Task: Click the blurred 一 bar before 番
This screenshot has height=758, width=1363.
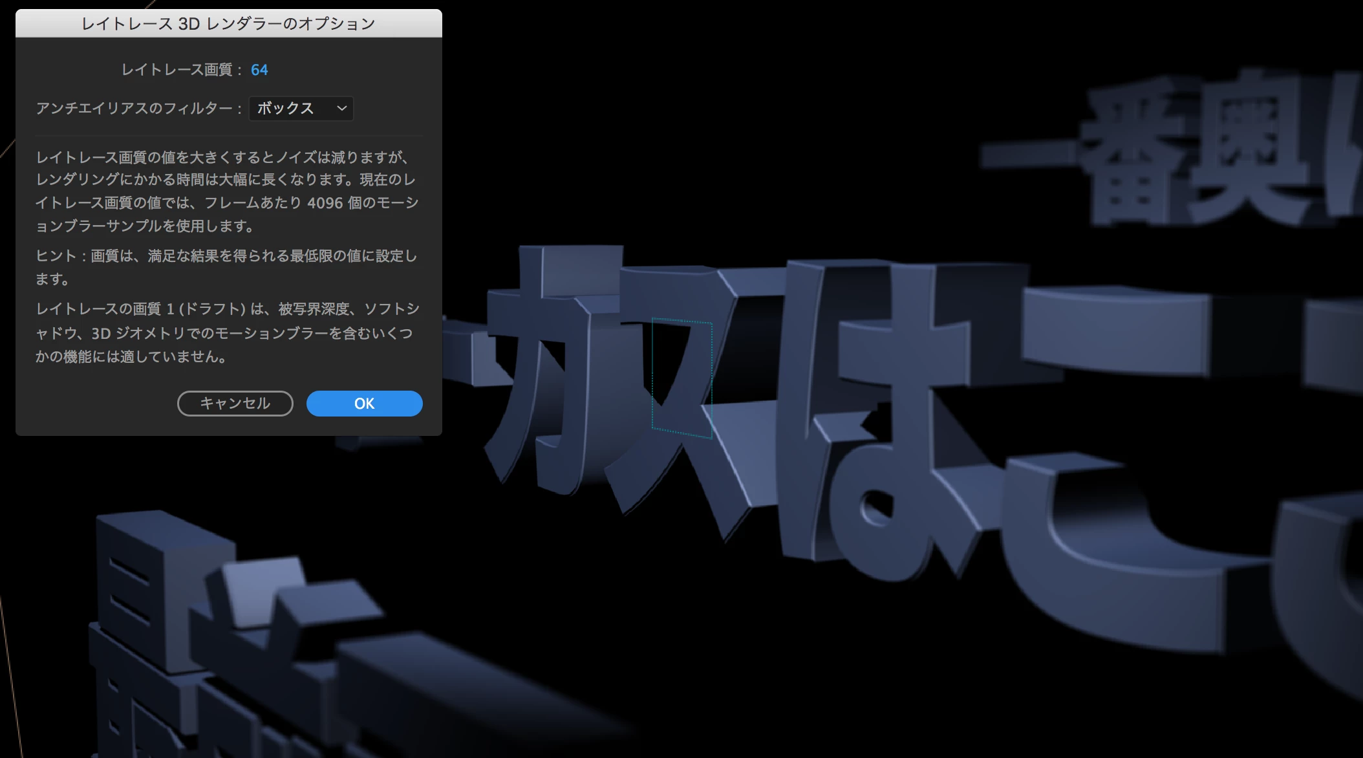Action: 1028,155
